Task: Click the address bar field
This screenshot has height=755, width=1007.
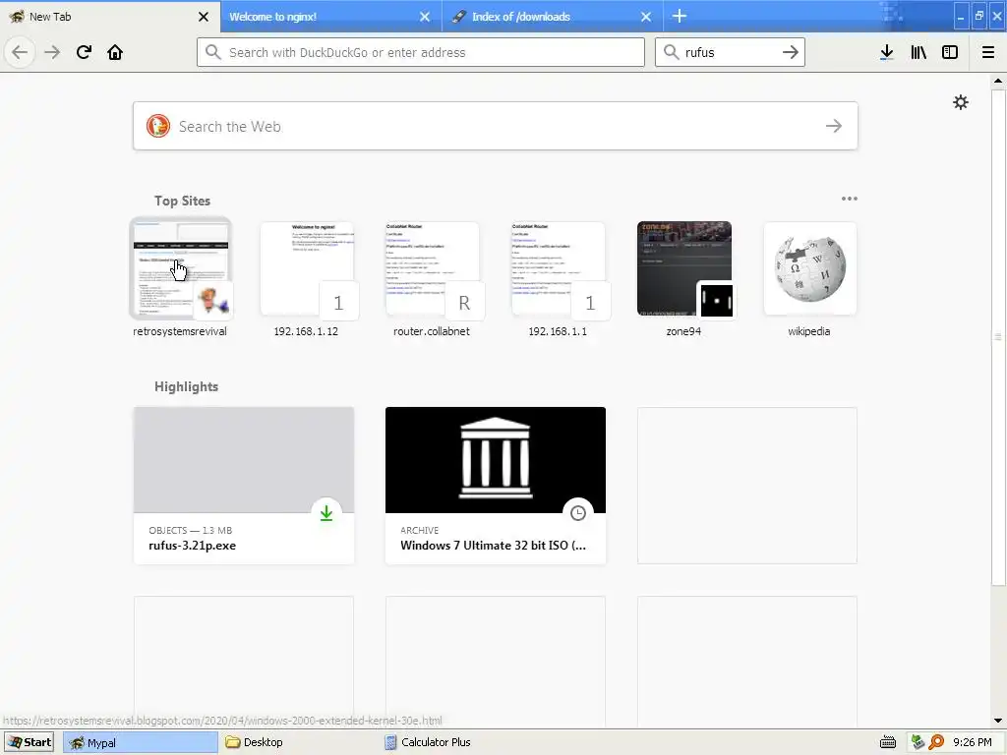Action: coord(421,52)
